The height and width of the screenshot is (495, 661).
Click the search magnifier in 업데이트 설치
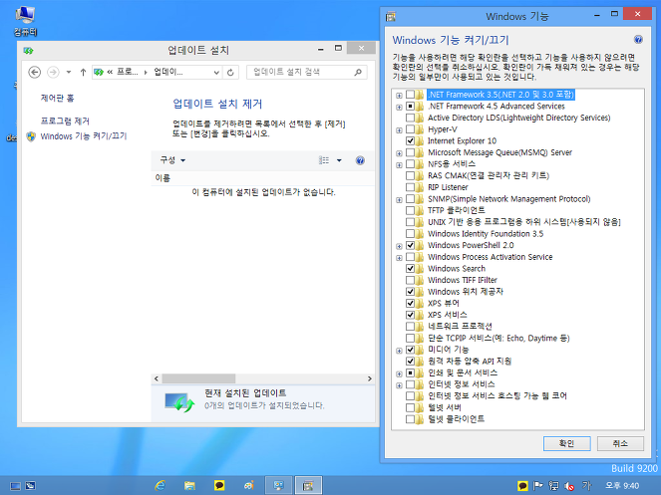[x=358, y=72]
